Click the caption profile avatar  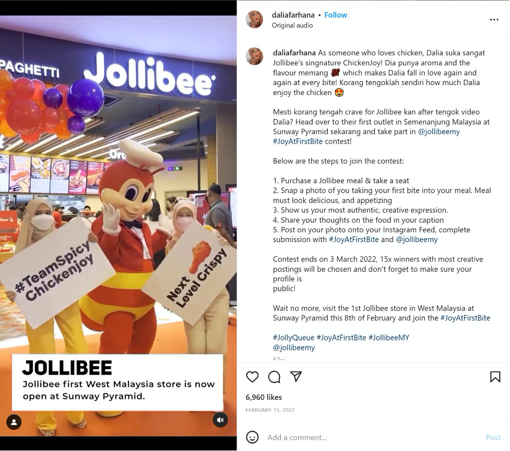coord(254,56)
